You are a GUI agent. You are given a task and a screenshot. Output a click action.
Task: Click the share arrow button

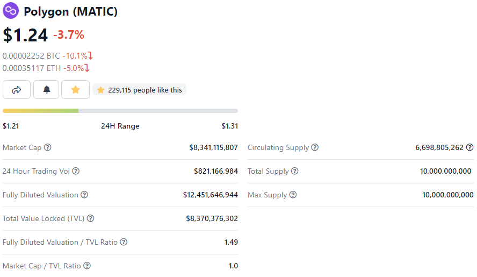[x=17, y=90]
